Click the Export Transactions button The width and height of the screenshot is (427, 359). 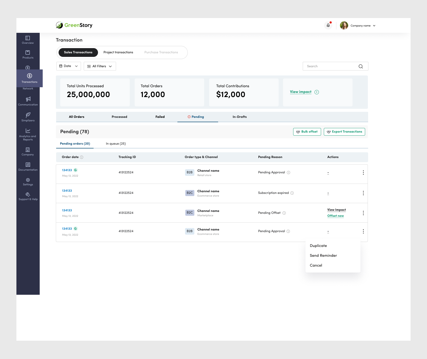click(x=344, y=132)
